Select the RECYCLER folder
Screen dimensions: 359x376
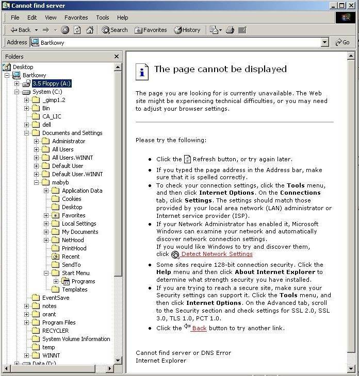[56, 331]
